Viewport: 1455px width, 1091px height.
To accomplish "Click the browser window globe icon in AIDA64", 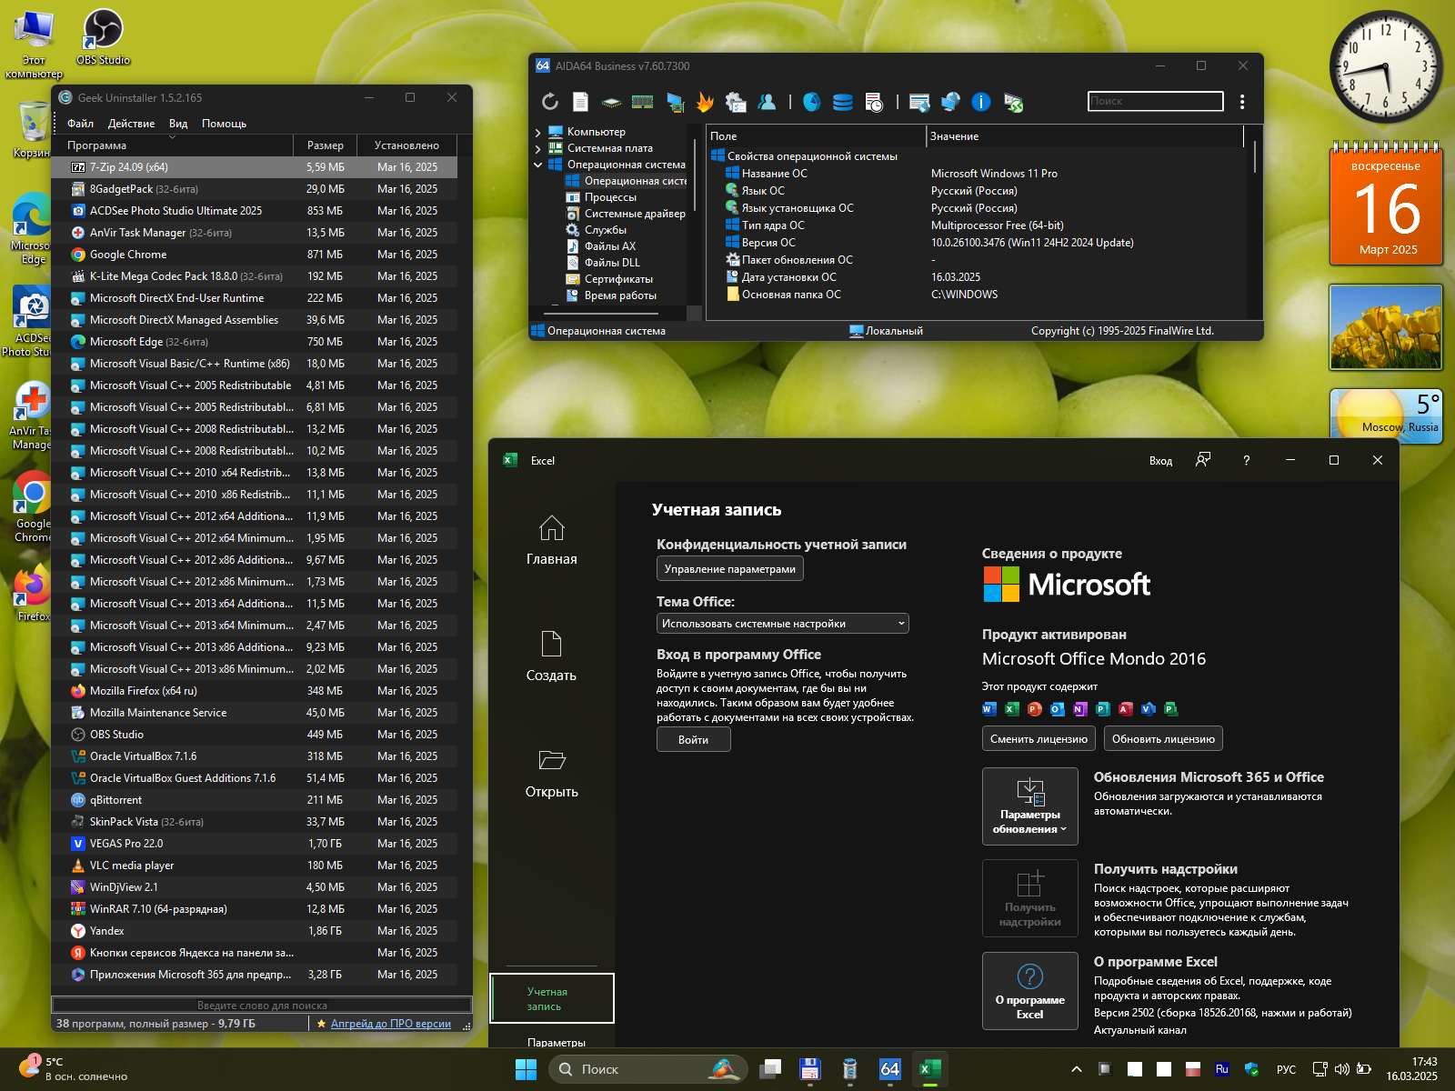I will 919,102.
